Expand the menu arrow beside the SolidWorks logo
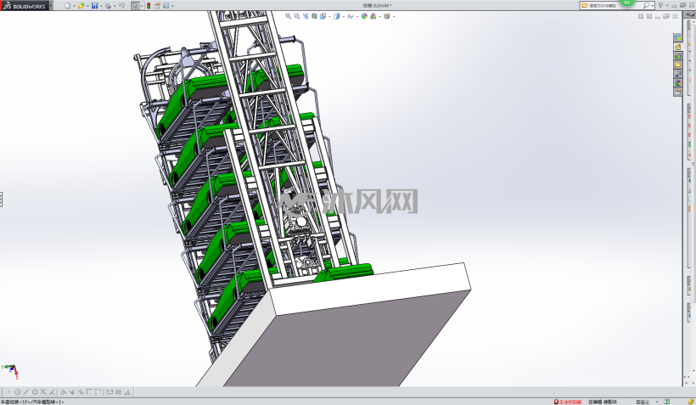The image size is (696, 405). coord(51,5)
